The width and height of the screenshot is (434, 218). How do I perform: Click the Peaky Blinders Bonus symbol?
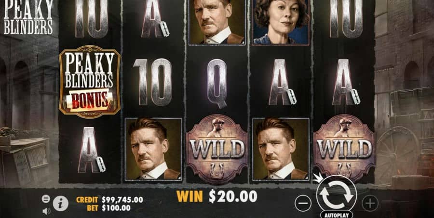click(90, 82)
